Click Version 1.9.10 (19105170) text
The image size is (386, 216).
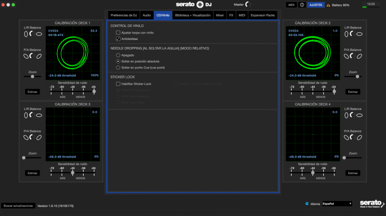[55, 206]
